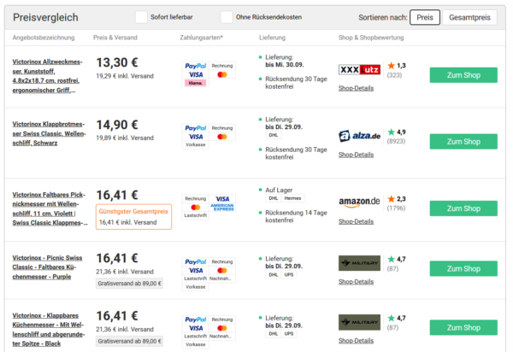Open Zum Shop for alza.de offer

coord(463,142)
